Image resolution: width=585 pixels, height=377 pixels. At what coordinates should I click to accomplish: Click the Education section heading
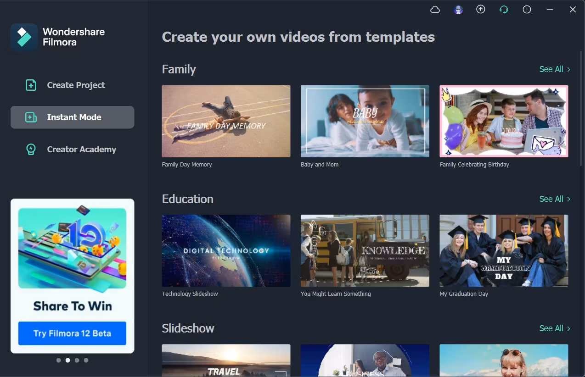pos(187,199)
